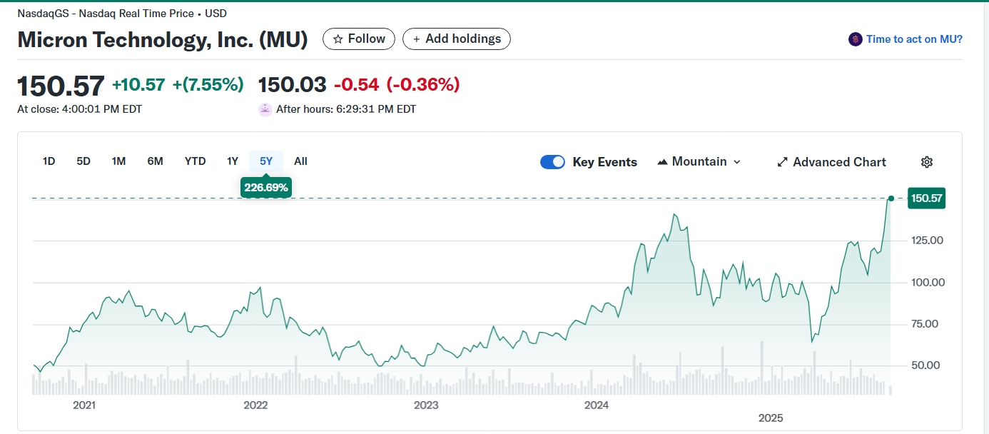The height and width of the screenshot is (434, 989).
Task: Click the After hours: 6:29:31 PM EDT text
Action: pos(346,109)
